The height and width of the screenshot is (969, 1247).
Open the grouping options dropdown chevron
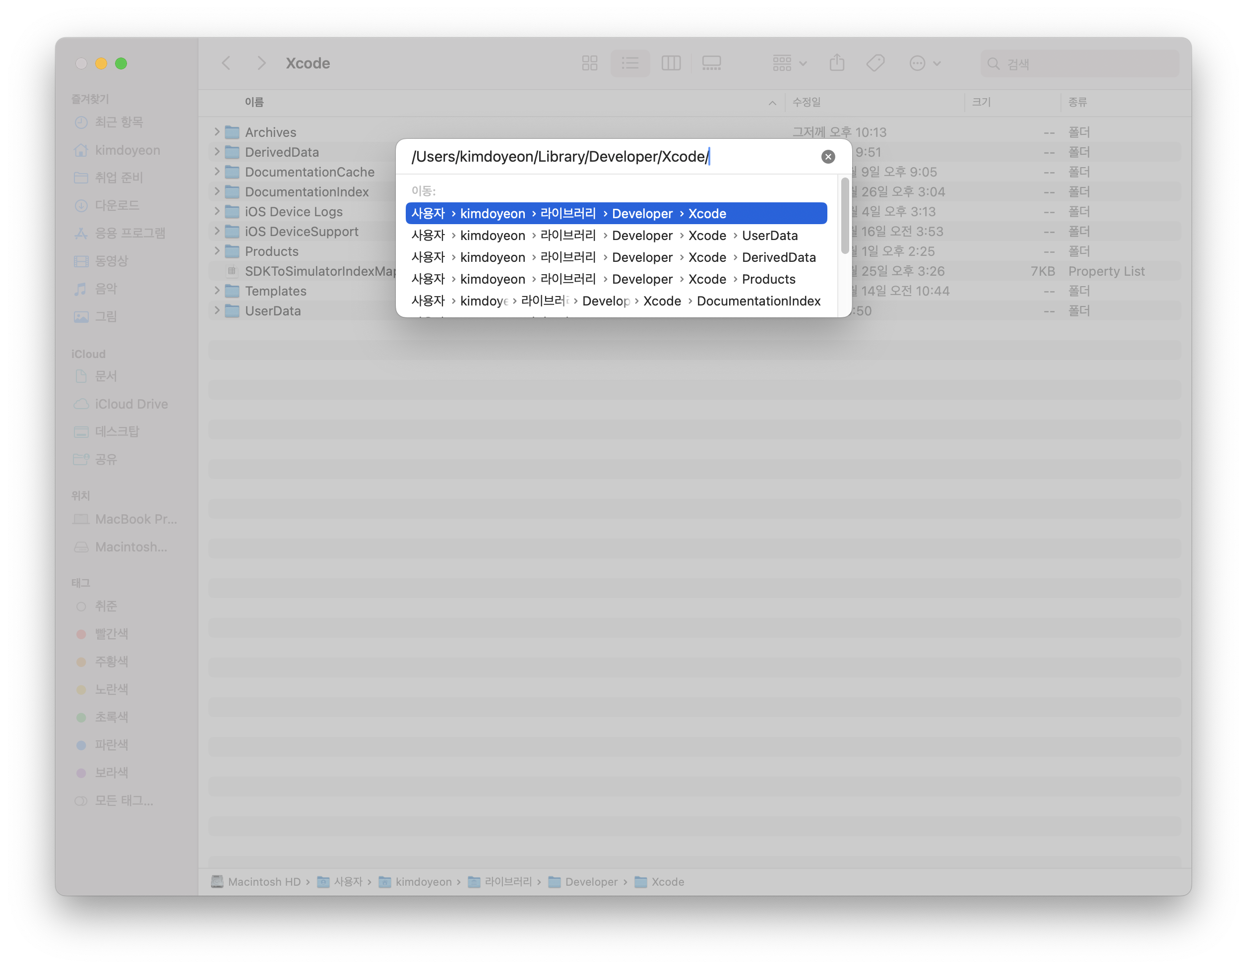click(x=803, y=63)
